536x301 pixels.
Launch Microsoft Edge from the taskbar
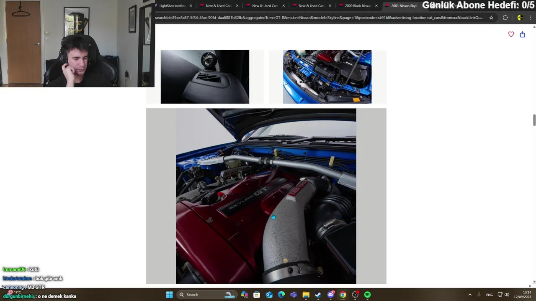(x=281, y=295)
